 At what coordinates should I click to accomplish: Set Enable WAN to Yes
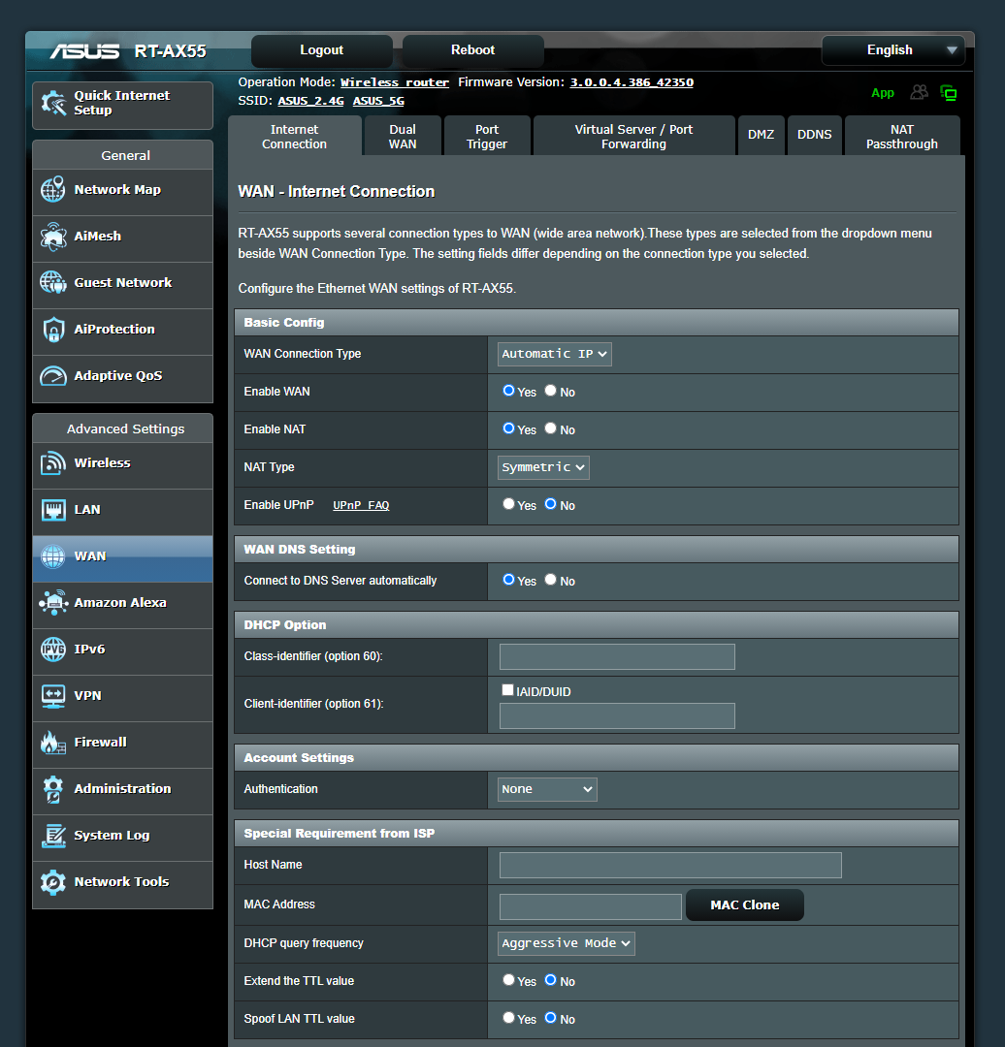tap(508, 391)
